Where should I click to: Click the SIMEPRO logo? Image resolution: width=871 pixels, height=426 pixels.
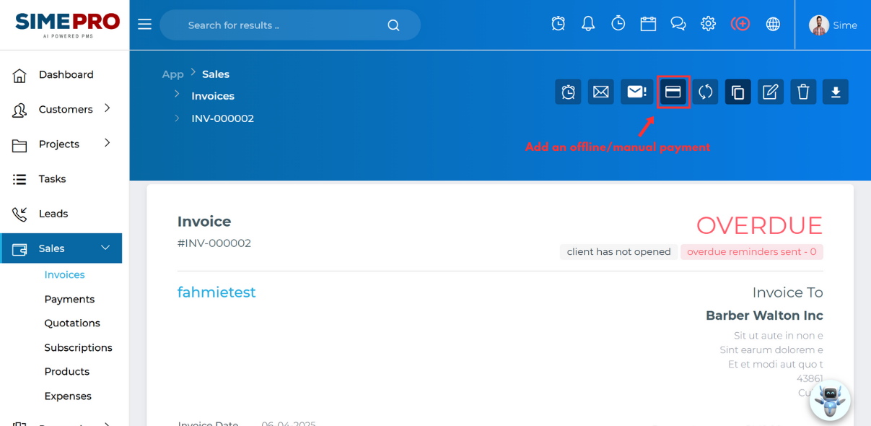(x=68, y=25)
